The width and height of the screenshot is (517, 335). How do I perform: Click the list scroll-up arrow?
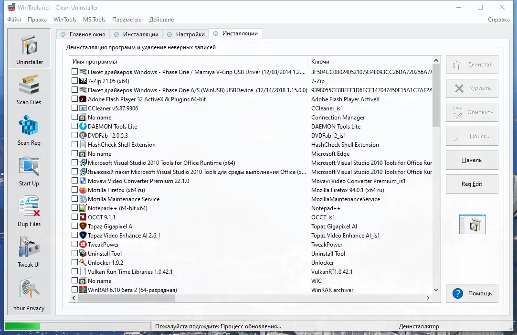436,60
